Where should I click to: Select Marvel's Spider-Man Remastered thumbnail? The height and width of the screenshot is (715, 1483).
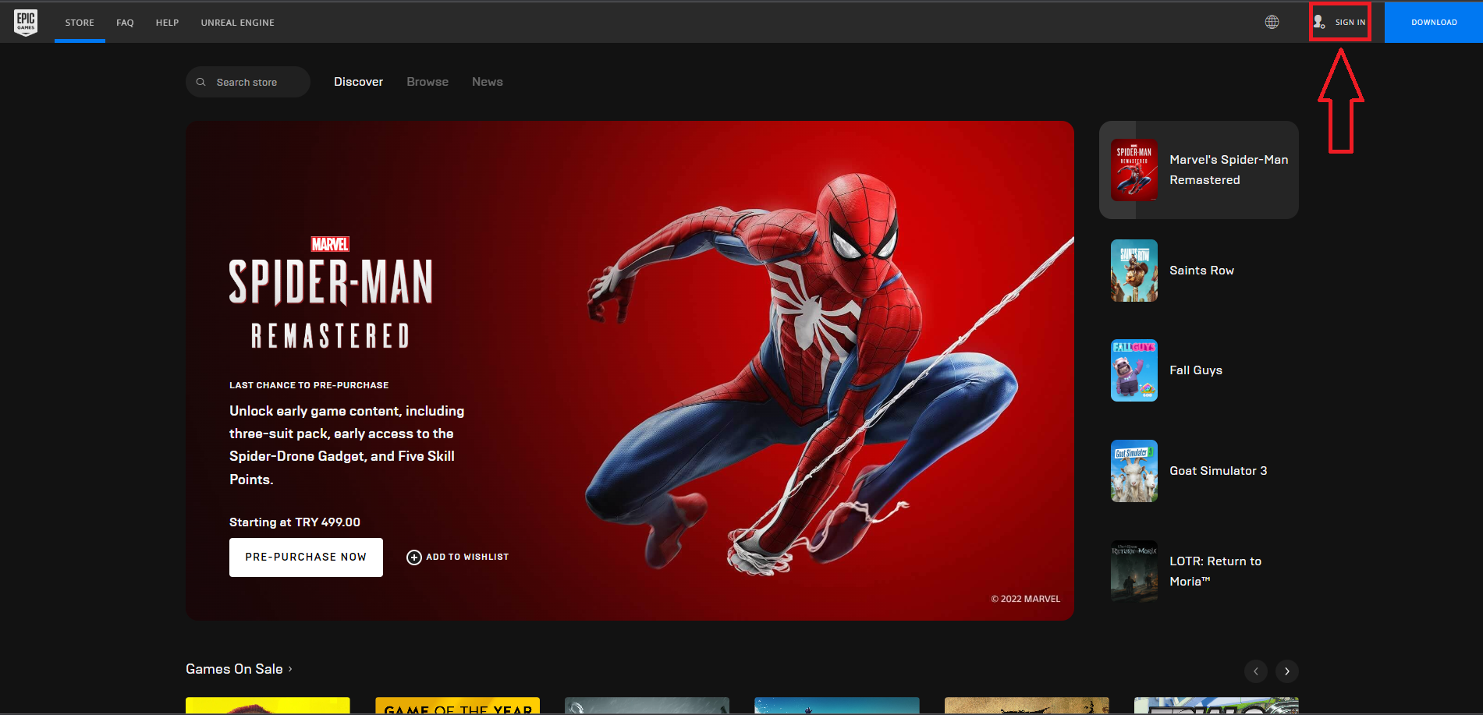(x=1134, y=170)
